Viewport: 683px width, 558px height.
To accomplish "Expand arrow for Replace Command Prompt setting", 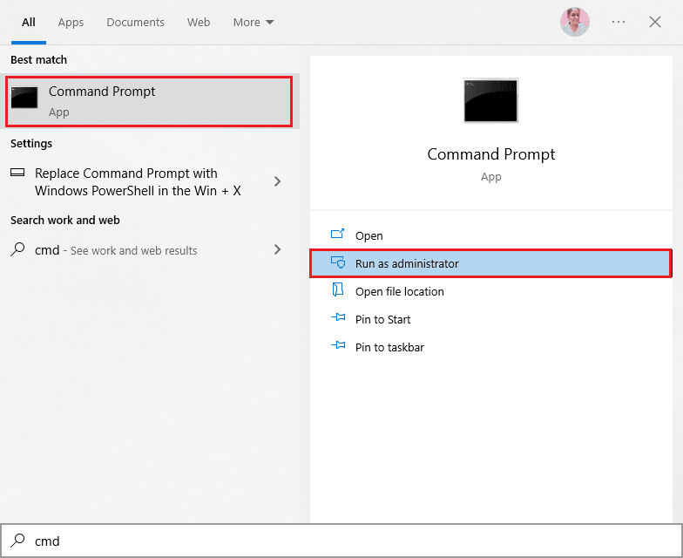I will (277, 181).
